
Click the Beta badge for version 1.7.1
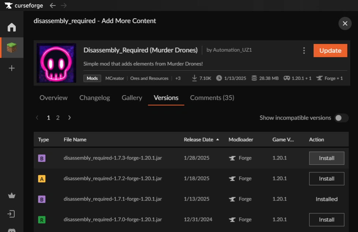tap(42, 199)
